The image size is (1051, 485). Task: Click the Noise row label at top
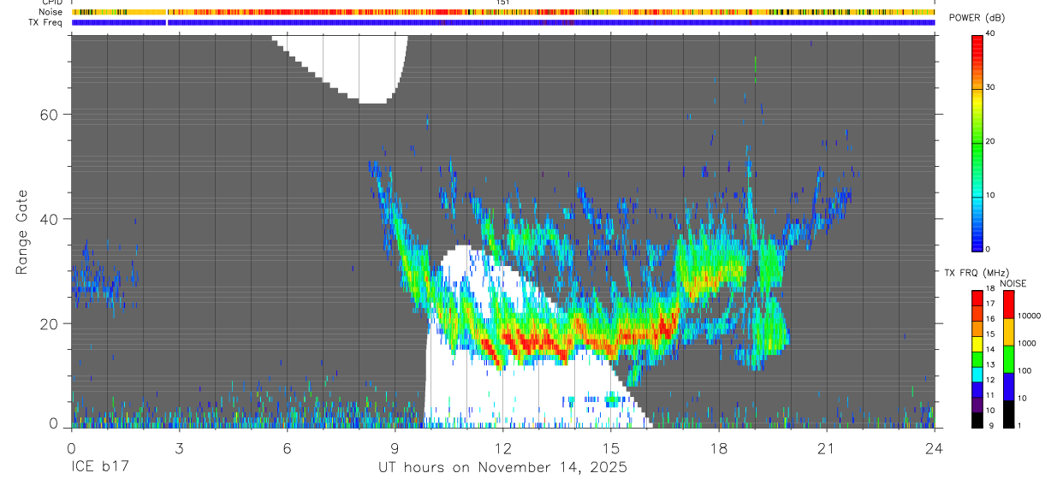[51, 12]
